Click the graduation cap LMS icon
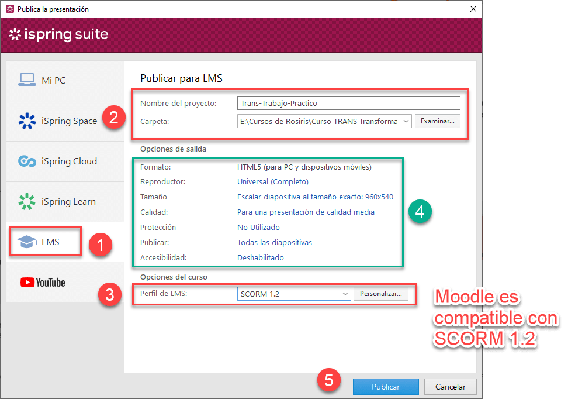 tap(27, 242)
